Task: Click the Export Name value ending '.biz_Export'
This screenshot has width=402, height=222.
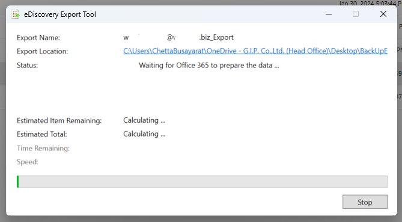Action: pyautogui.click(x=178, y=37)
